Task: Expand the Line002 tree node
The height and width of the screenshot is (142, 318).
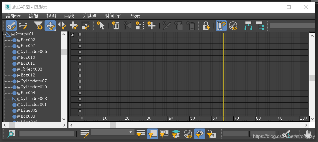Action: pos(19,111)
